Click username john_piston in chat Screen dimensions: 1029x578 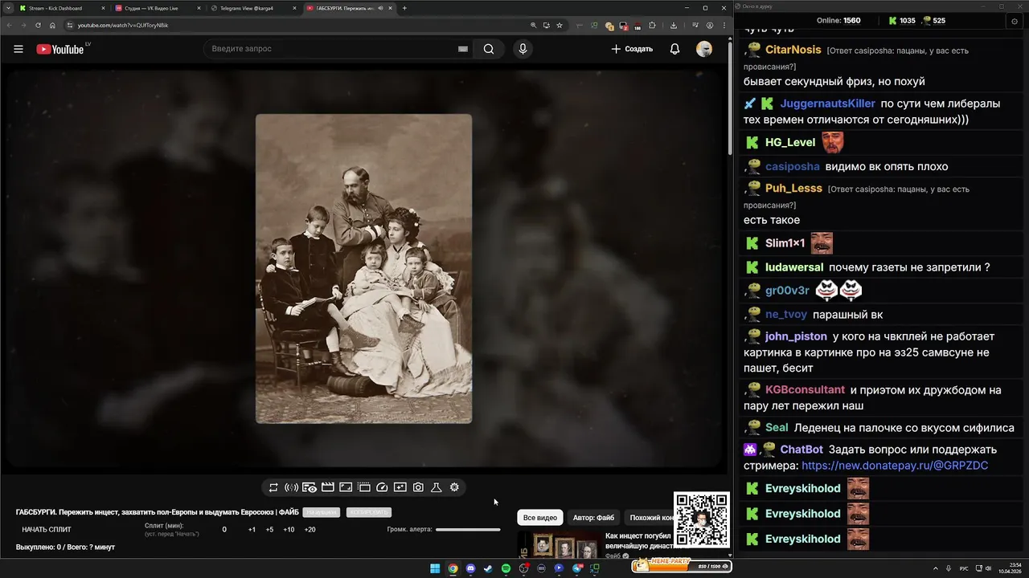click(796, 336)
